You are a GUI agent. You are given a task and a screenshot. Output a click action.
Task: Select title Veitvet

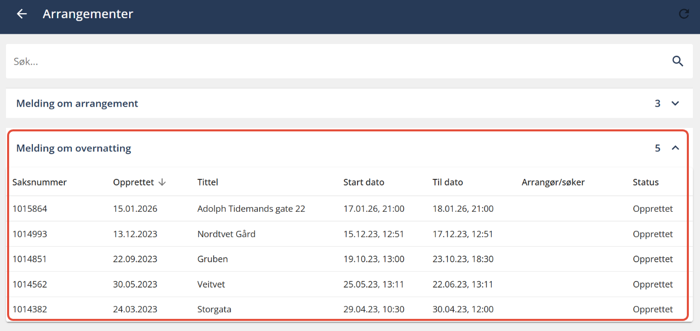tap(211, 285)
